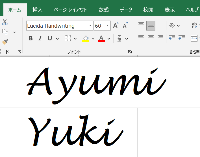The width and height of the screenshot is (200, 157).
Task: Open the 数式 ribbon tab
Action: [x=103, y=10]
